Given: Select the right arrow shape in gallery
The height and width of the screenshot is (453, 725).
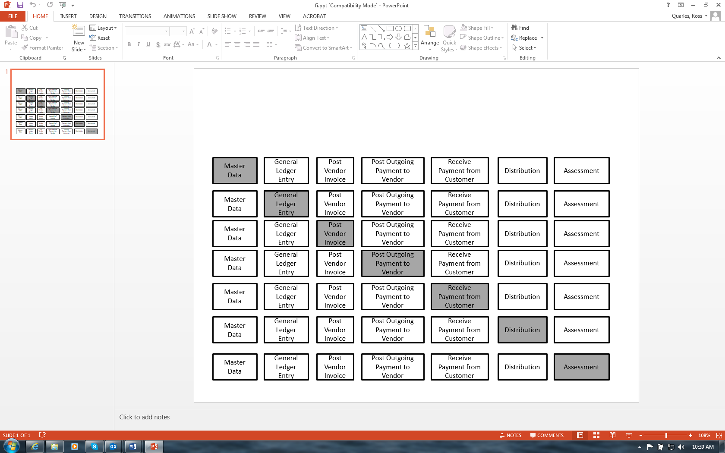Looking at the screenshot, I should [x=390, y=37].
